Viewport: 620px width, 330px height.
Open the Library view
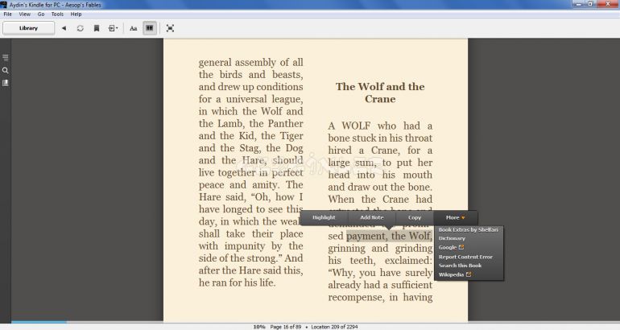pos(28,28)
